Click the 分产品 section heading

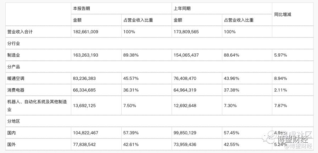13,67
